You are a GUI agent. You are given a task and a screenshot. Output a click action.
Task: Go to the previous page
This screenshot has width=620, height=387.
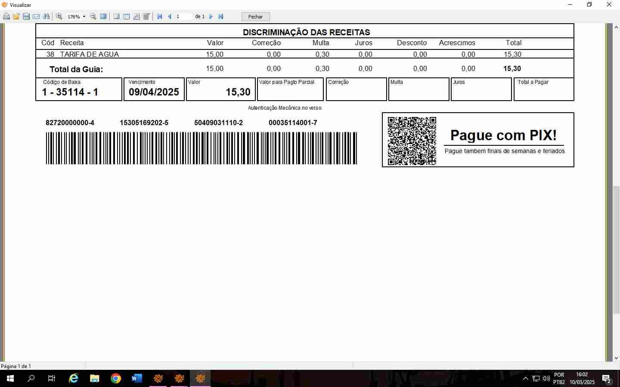(170, 17)
